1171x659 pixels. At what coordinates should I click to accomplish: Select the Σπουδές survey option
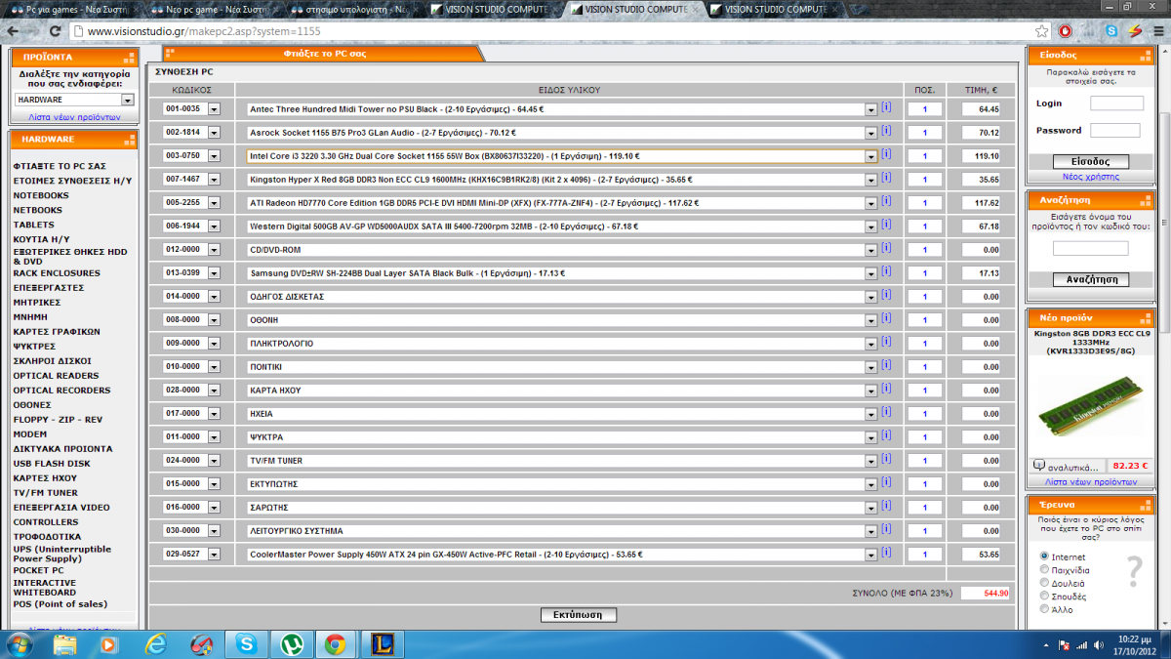(1045, 596)
